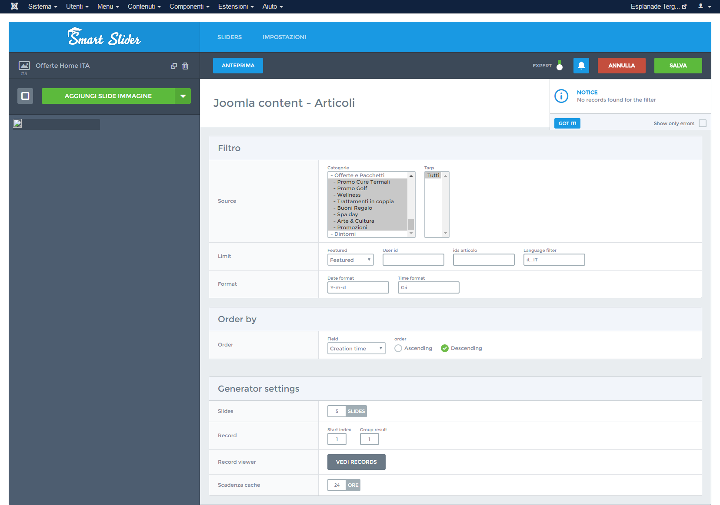This screenshot has height=505, width=720.
Task: Expand the add slide dropdown arrow
Action: tap(183, 96)
